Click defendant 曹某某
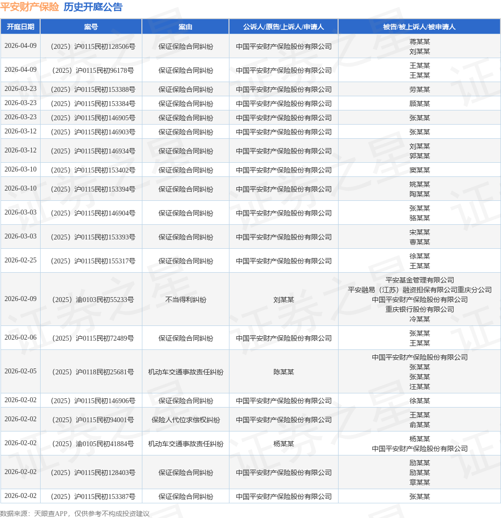 tap(419, 242)
